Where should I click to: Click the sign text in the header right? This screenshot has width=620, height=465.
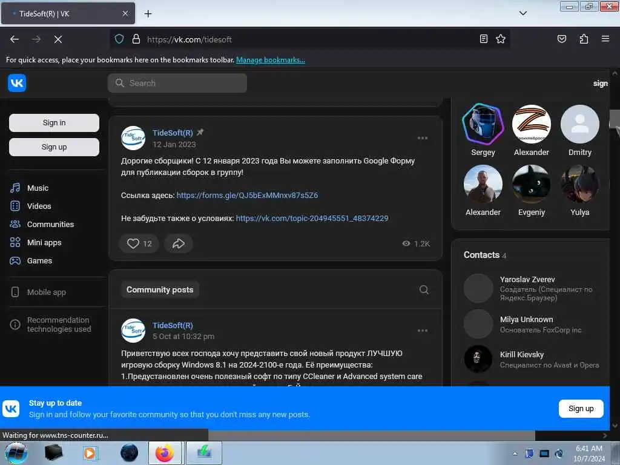[600, 84]
